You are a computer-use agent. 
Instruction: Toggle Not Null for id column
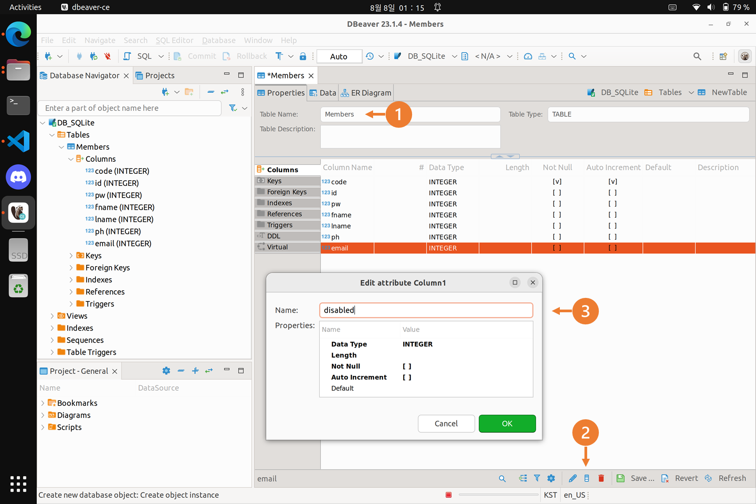557,193
